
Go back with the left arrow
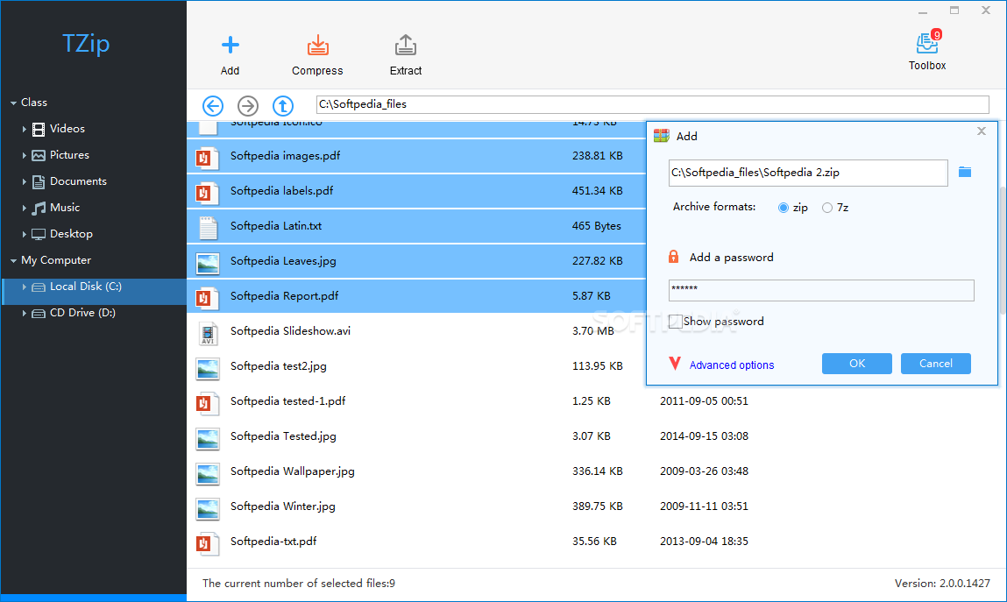213,105
